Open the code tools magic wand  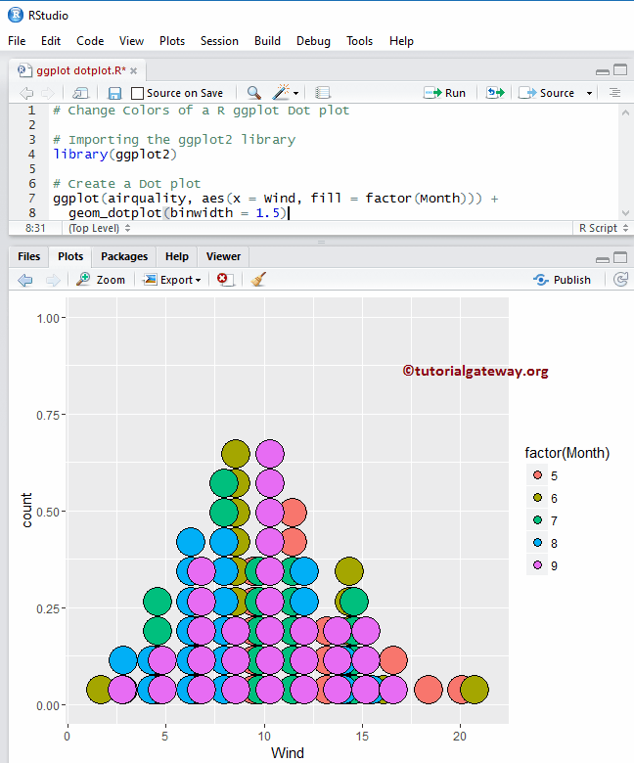pos(284,93)
